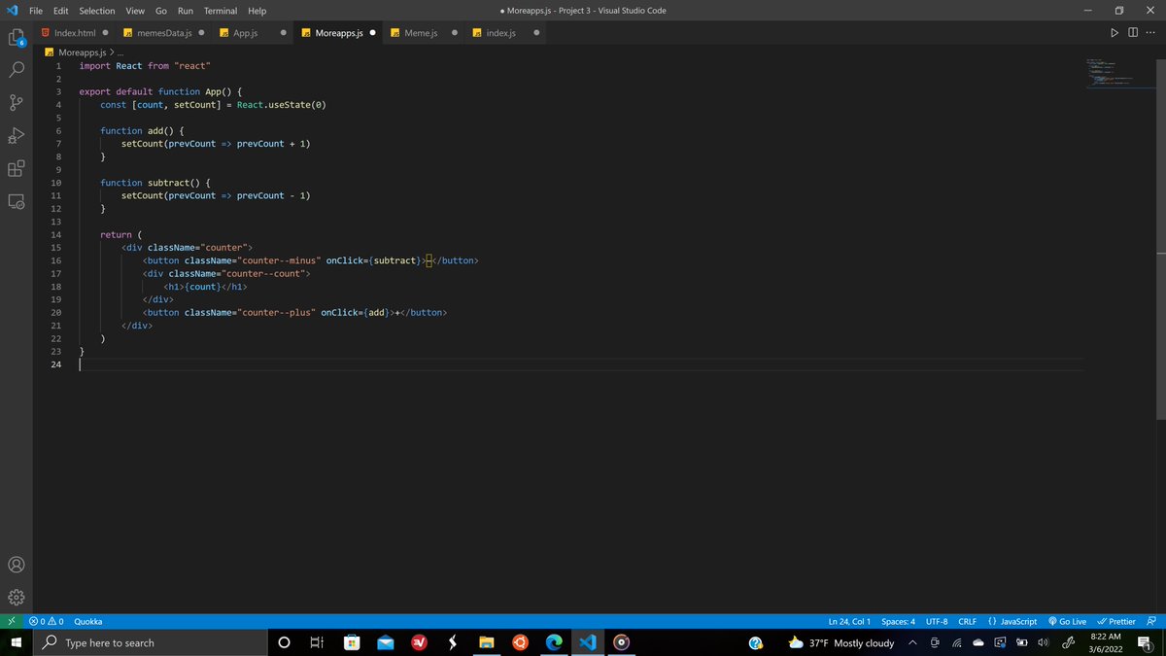
Task: Open the View menu
Action: [135, 10]
